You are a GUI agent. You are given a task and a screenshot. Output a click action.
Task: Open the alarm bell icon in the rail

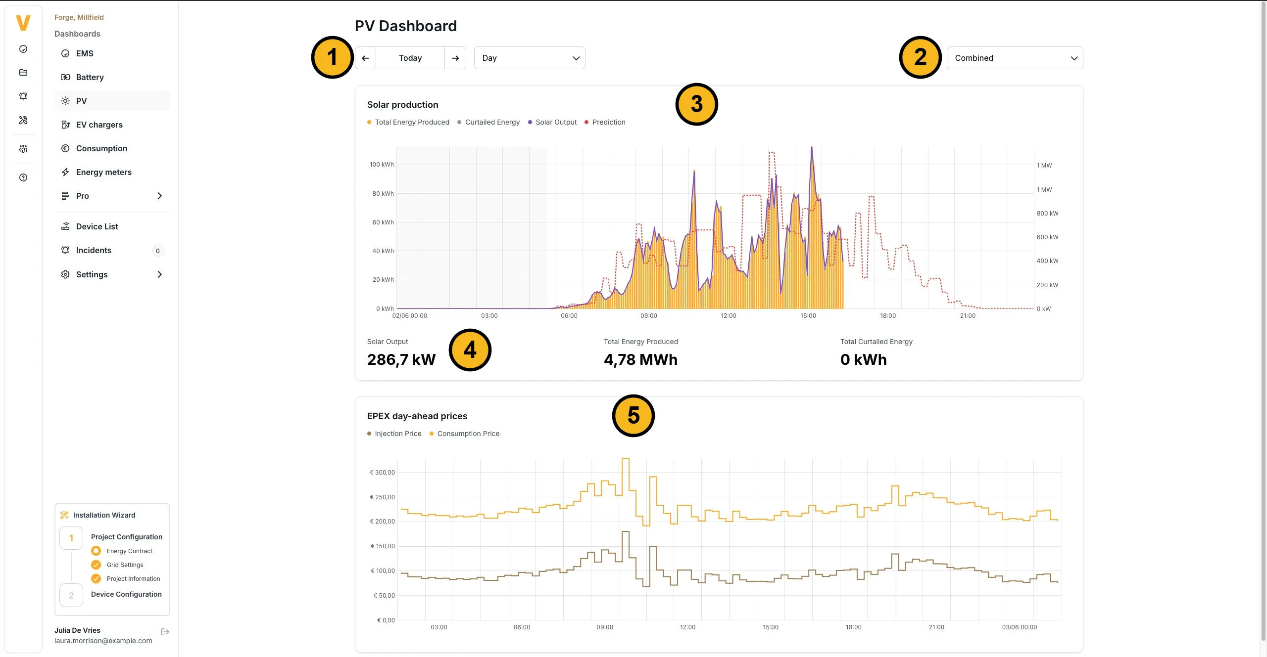click(x=23, y=96)
